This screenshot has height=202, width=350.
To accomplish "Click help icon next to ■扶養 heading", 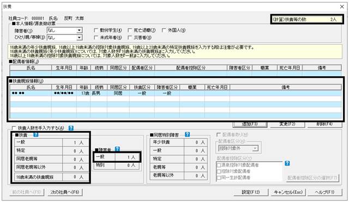I will click(36, 134).
